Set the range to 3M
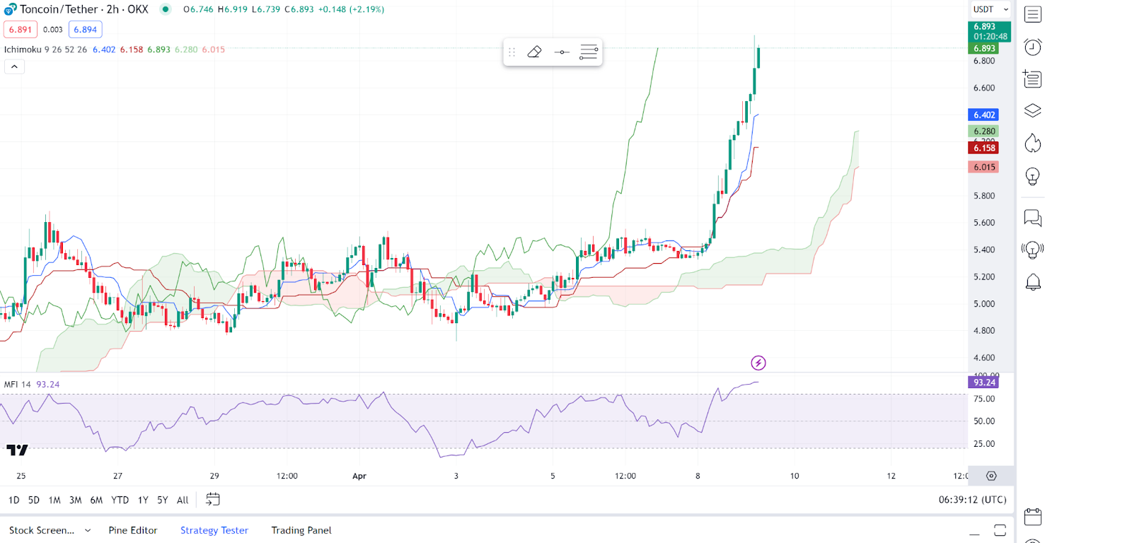The image size is (1132, 543). [x=76, y=500]
